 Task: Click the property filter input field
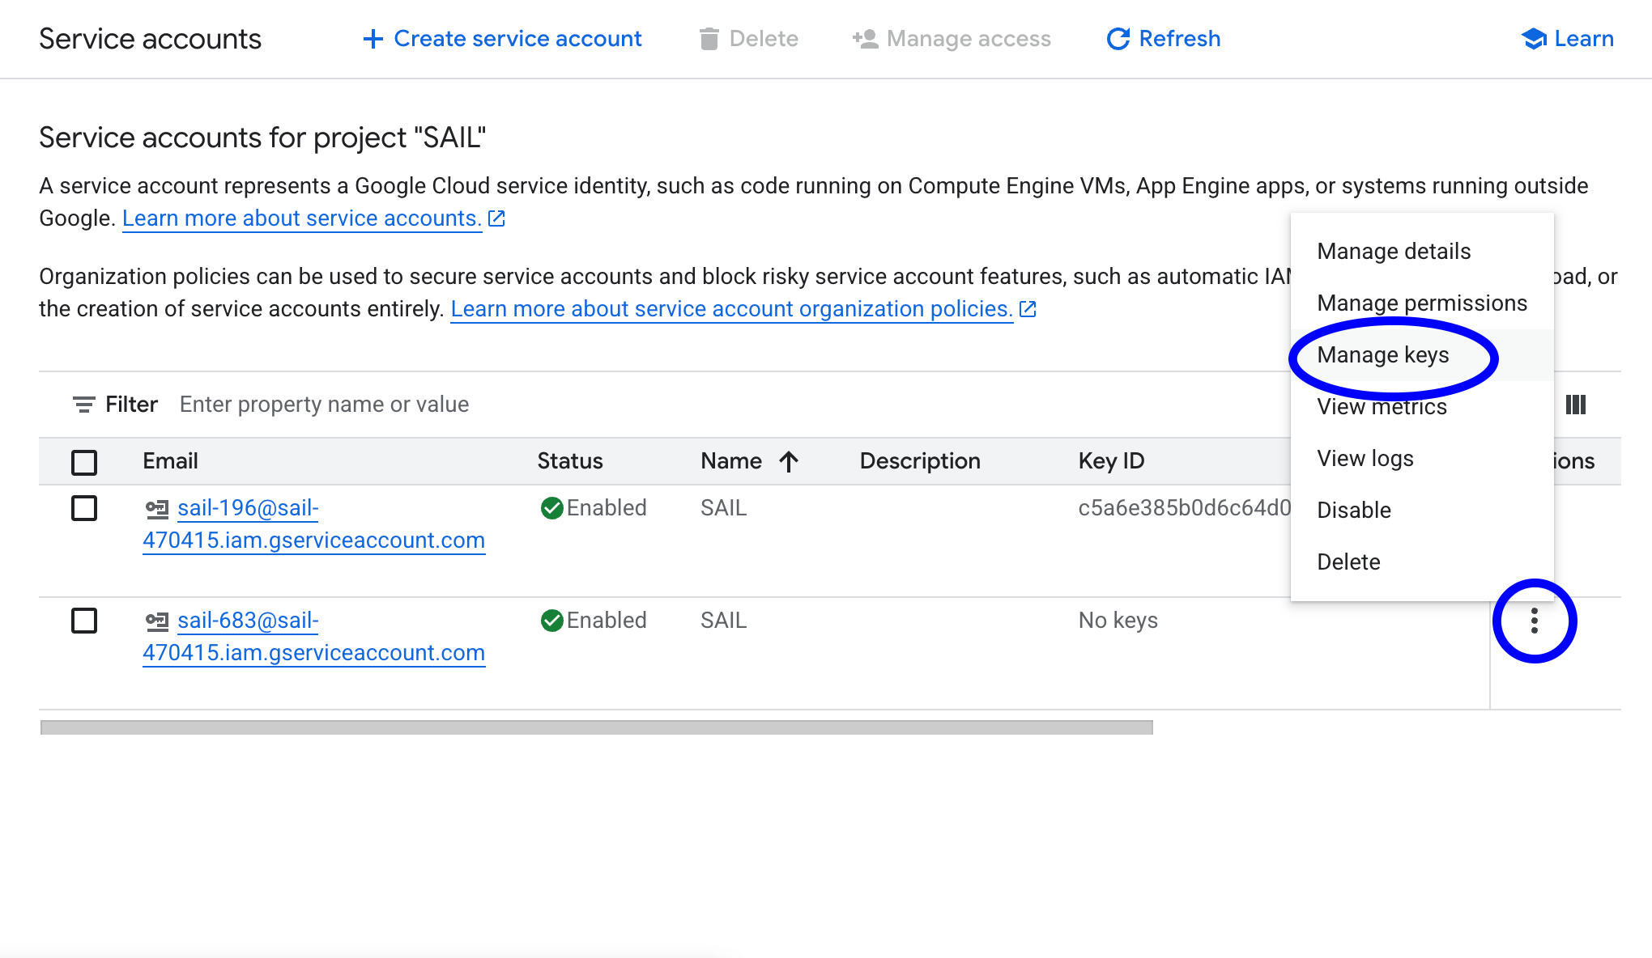[x=324, y=404]
